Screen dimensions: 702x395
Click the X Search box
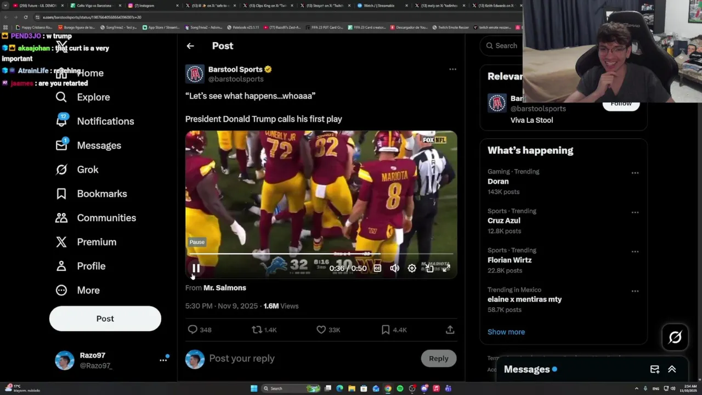[501, 46]
